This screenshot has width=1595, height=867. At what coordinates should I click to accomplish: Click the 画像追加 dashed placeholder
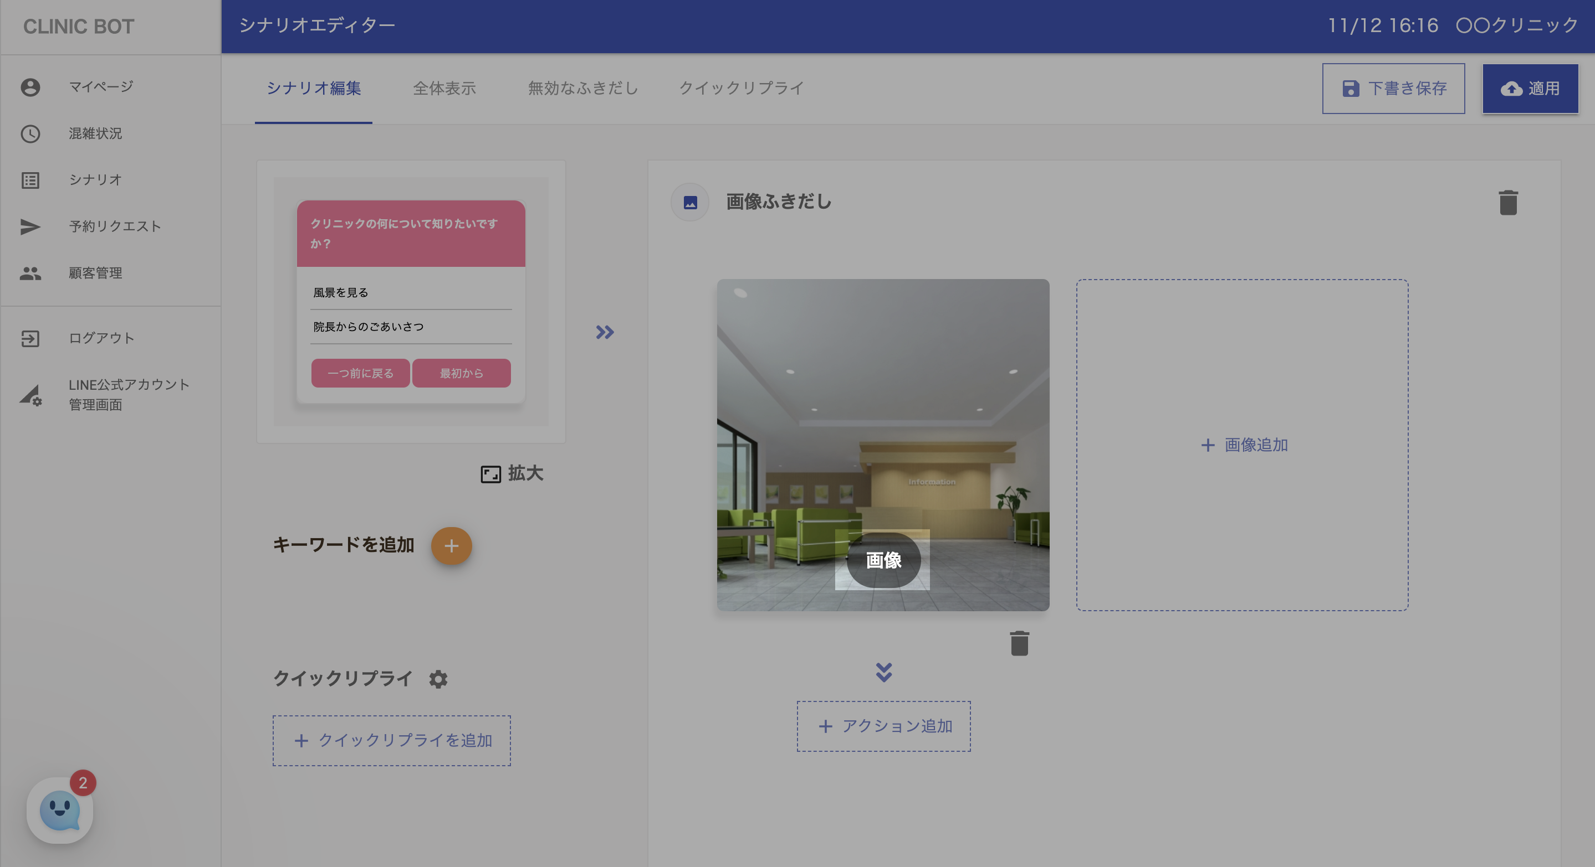point(1242,445)
